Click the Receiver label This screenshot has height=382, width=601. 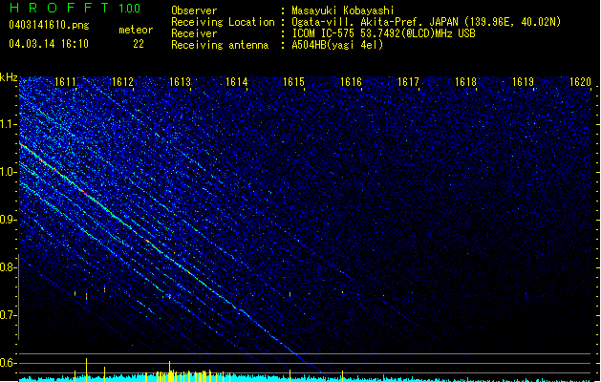coord(194,33)
